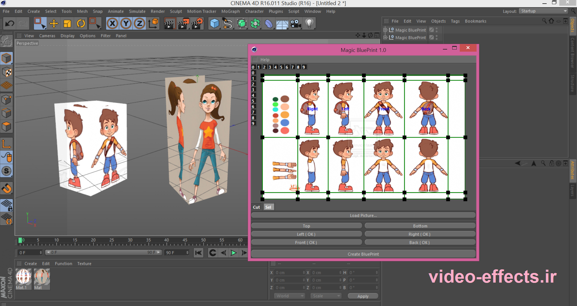577x306 pixels.
Task: Toggle Z axis lock
Action: click(x=140, y=23)
